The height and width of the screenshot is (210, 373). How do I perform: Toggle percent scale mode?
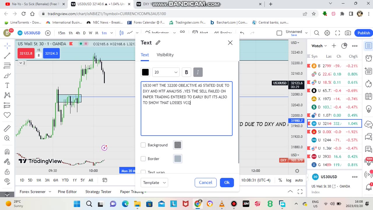(280, 180)
